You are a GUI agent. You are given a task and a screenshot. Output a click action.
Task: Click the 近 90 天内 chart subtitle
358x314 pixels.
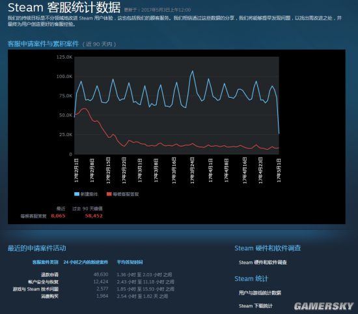[x=99, y=44]
